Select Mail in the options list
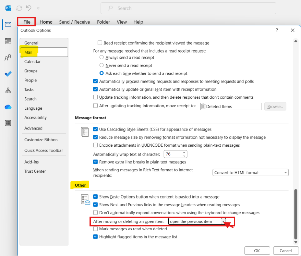The width and height of the screenshot is (301, 256). pos(44,52)
